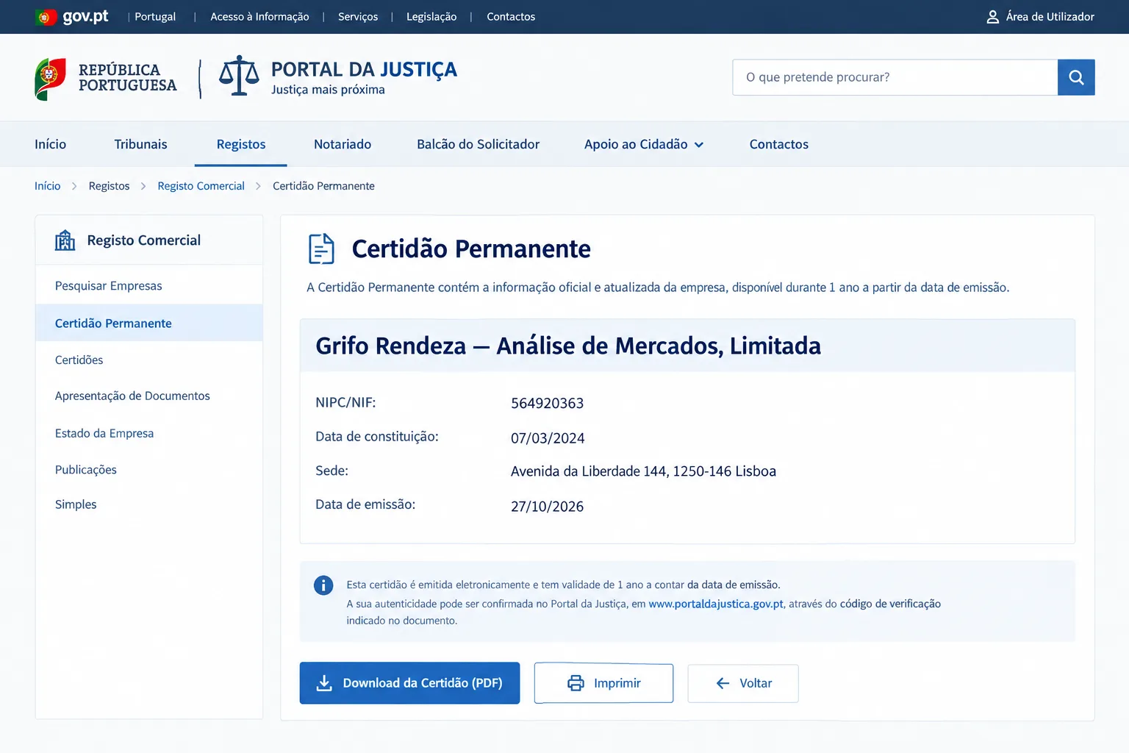Open Acesso à Informação link

tap(259, 16)
